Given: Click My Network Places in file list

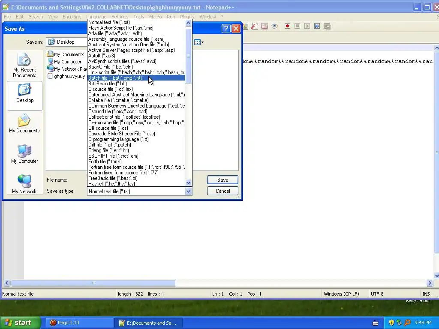Looking at the screenshot, I should (67, 69).
